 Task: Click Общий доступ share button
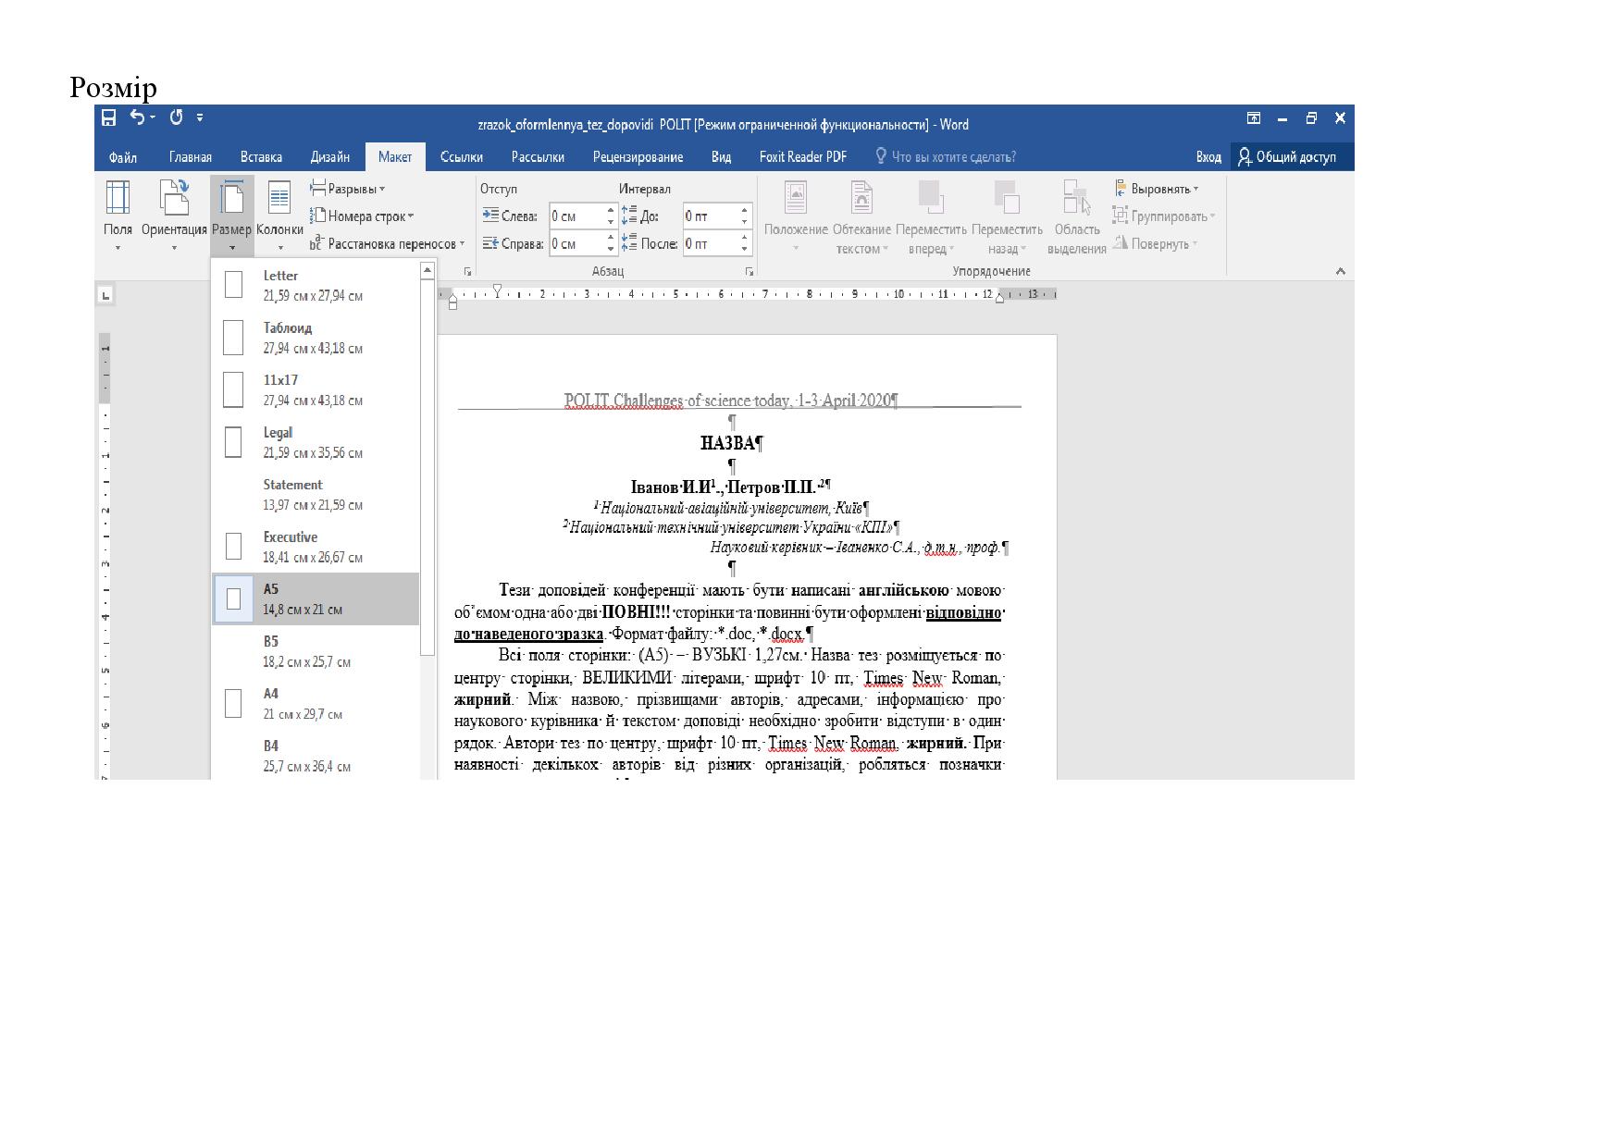(1287, 157)
